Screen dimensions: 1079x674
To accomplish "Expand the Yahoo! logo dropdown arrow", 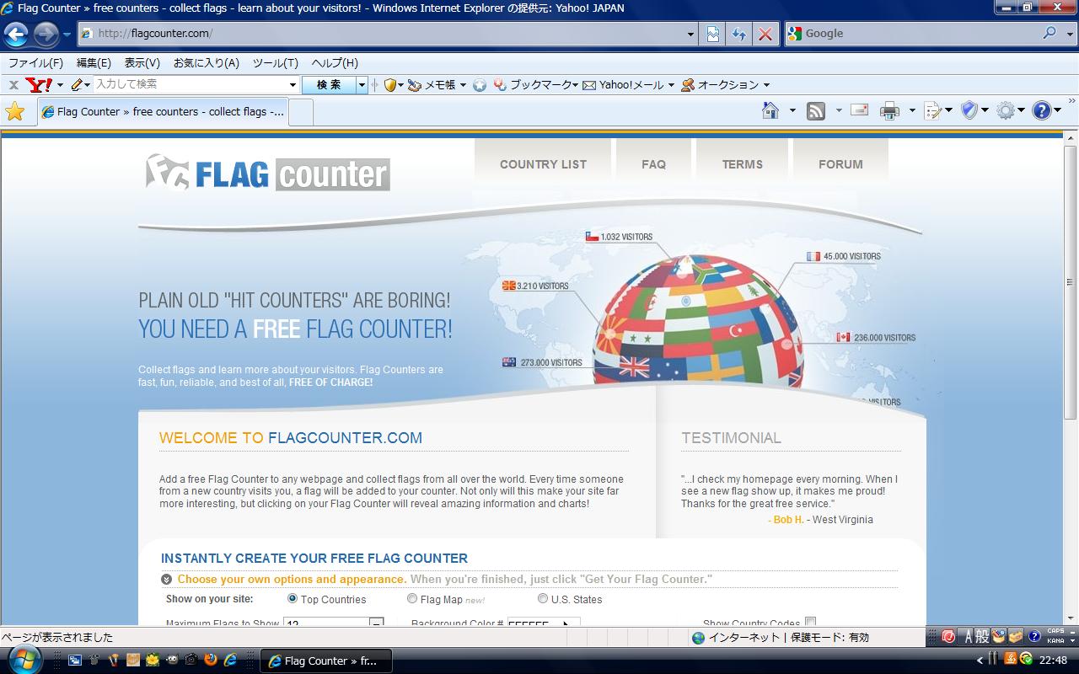I will click(60, 85).
